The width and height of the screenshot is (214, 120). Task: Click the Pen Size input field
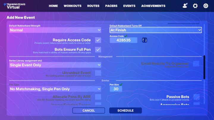click(x=116, y=89)
